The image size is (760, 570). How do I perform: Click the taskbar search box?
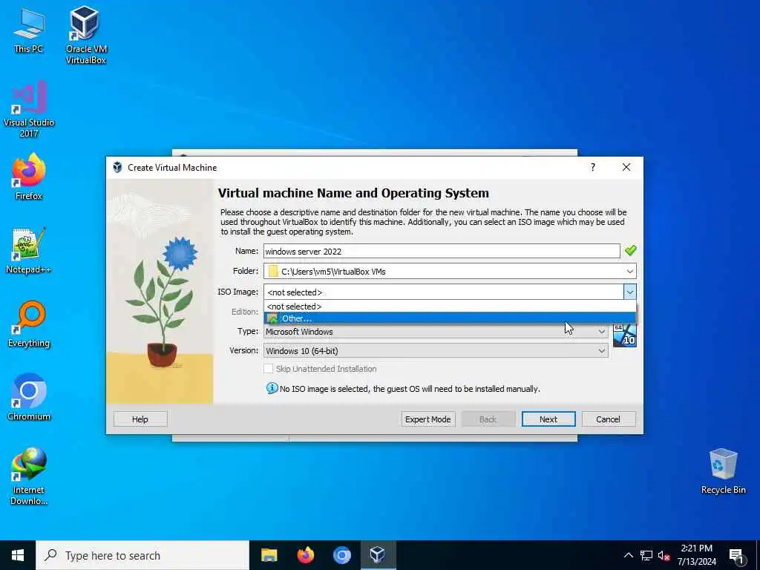(x=142, y=555)
